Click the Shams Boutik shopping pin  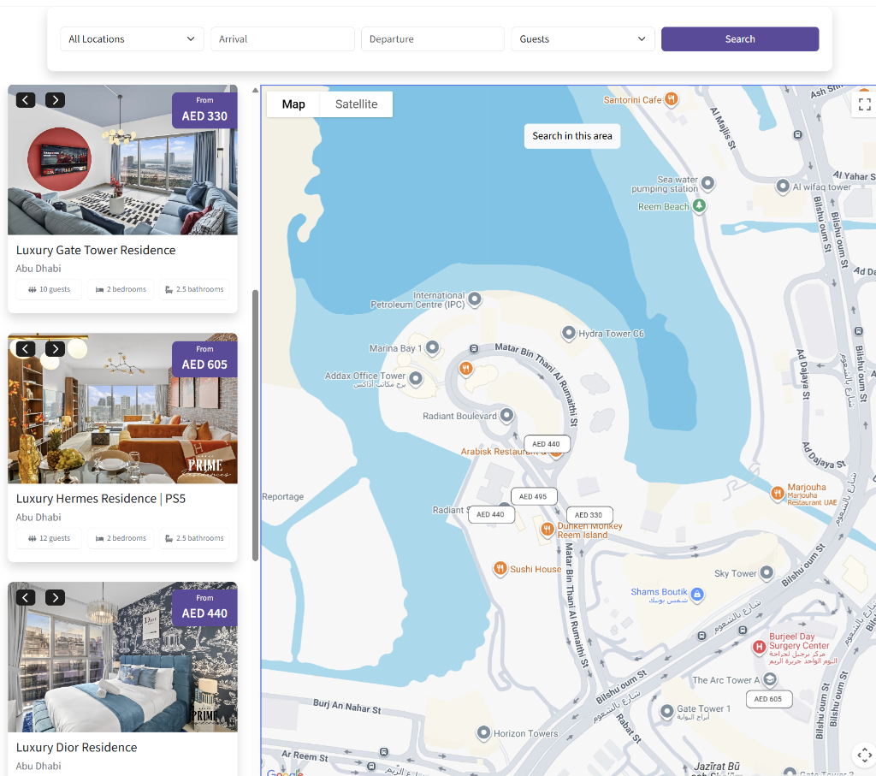(x=696, y=594)
